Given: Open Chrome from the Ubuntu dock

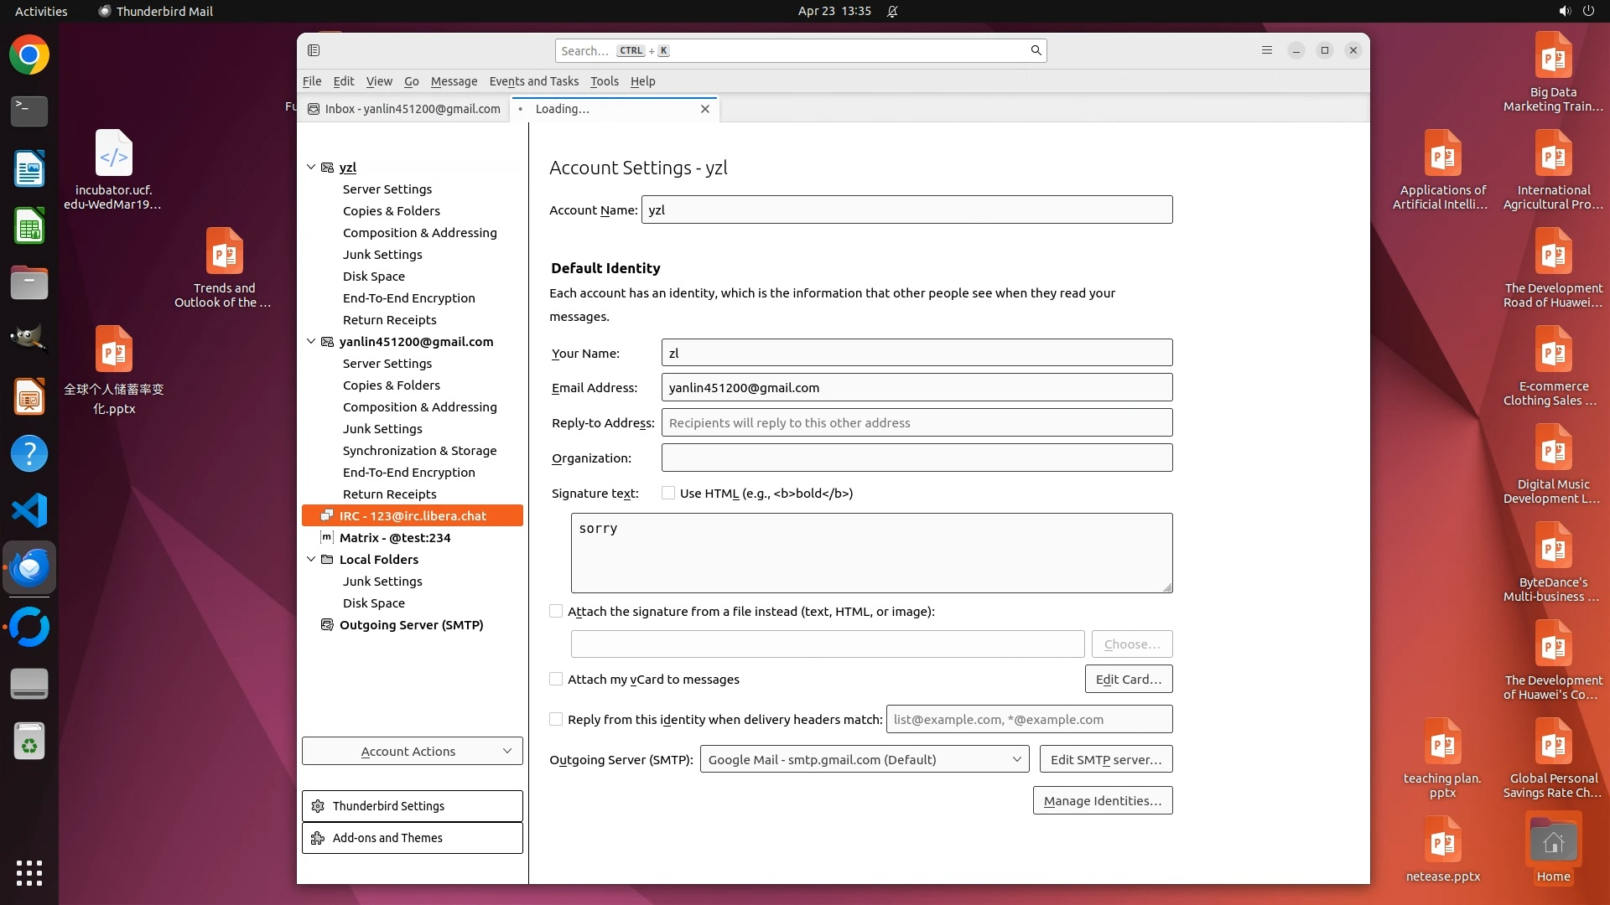Looking at the screenshot, I should coord(29,55).
